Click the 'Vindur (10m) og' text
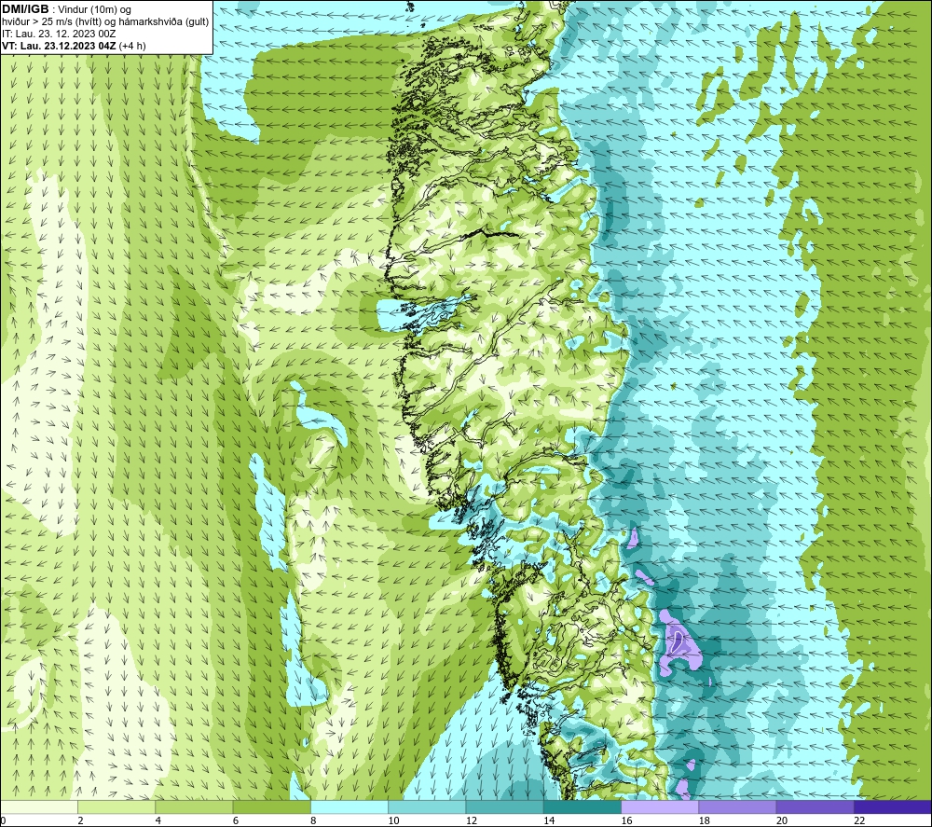This screenshot has height=827, width=932. [x=94, y=10]
